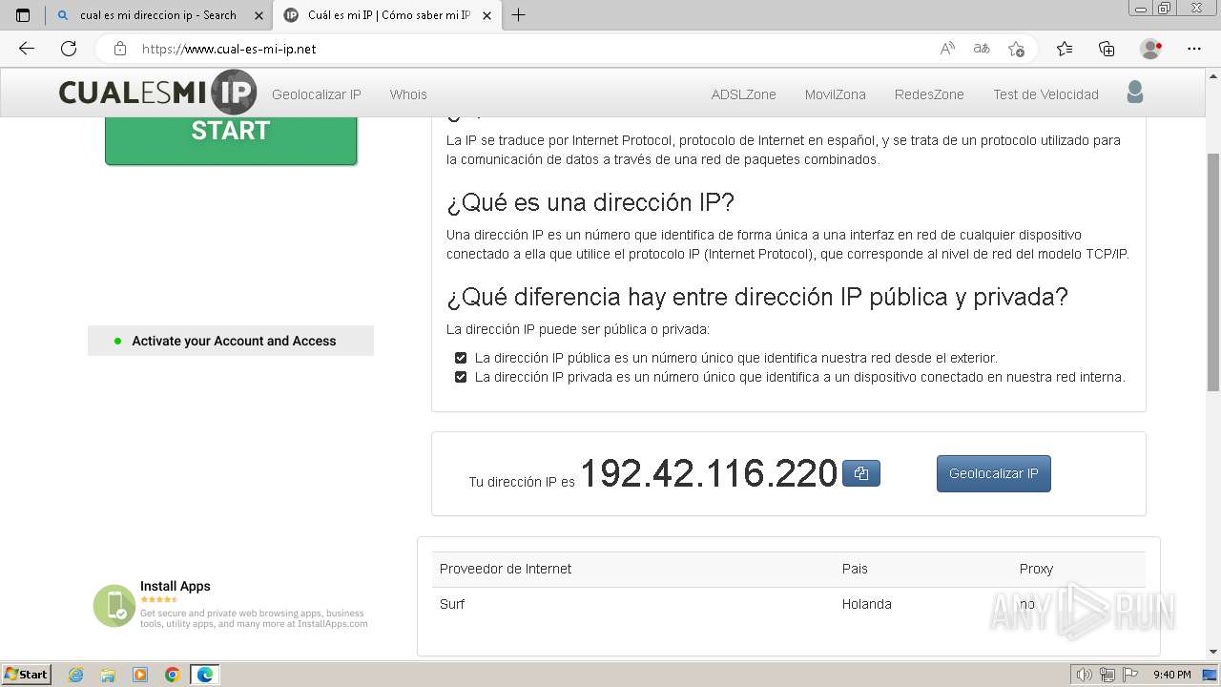Open Read aloud icon in address bar

click(x=947, y=49)
